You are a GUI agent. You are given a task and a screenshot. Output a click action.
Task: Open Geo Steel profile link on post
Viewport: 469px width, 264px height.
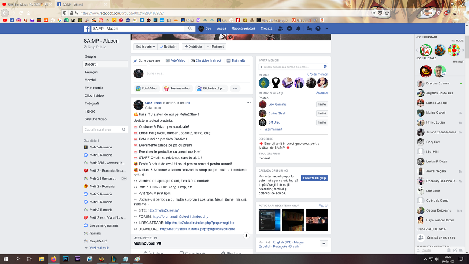tap(154, 103)
